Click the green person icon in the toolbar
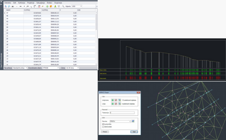Screen dimensions: 226x140 click(55, 6)
